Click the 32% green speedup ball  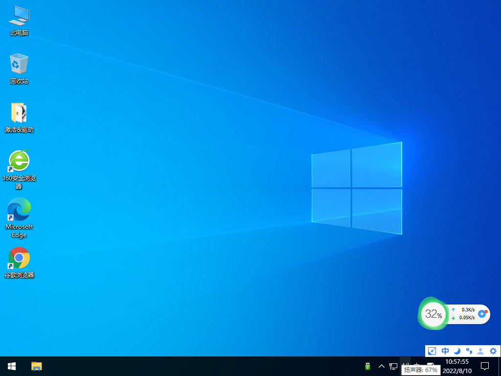(433, 314)
